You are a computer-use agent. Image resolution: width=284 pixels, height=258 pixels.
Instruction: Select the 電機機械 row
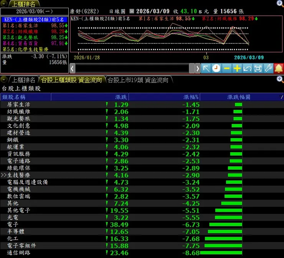click(142, 189)
